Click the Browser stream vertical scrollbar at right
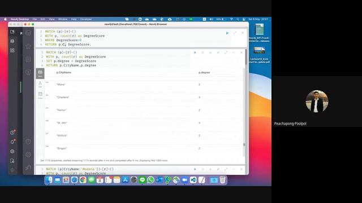Viewport: 362px width, 203px height. point(247,56)
